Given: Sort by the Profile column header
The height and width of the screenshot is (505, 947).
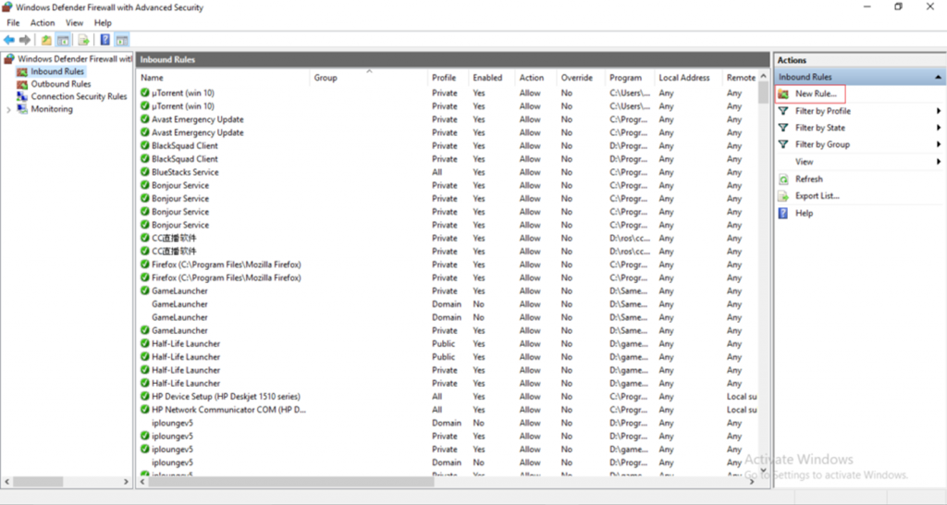Looking at the screenshot, I should click(x=444, y=78).
